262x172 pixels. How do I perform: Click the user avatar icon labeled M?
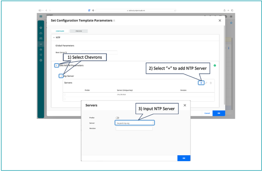(x=231, y=17)
